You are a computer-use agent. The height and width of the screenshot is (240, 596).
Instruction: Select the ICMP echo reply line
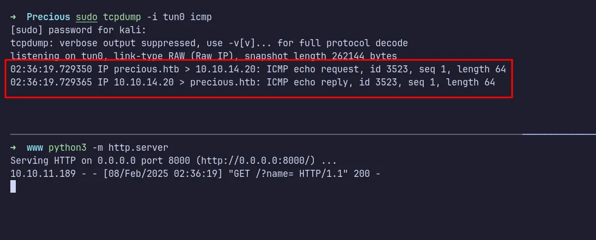click(252, 82)
